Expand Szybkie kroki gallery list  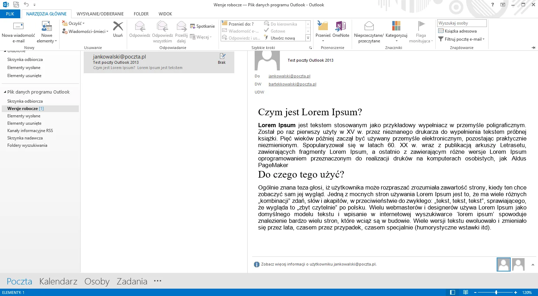[308, 38]
